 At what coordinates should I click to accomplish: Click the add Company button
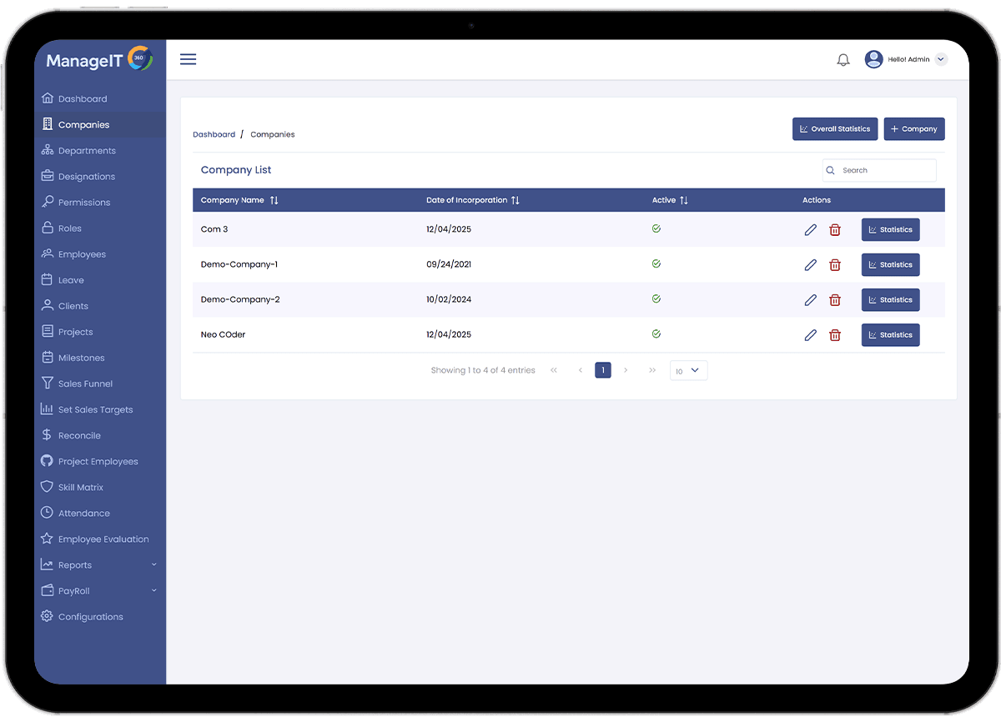coord(914,129)
